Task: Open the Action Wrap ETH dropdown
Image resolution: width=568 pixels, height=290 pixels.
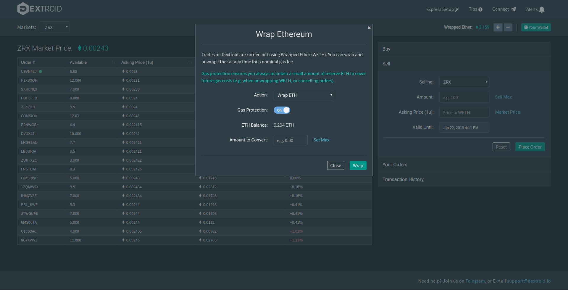Action: coord(304,95)
